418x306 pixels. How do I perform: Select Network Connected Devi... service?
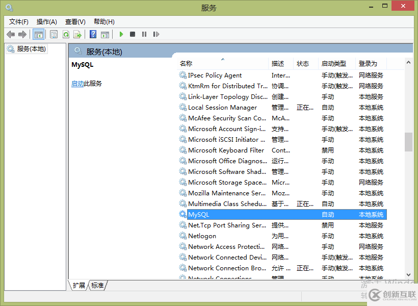pyautogui.click(x=282, y=258)
